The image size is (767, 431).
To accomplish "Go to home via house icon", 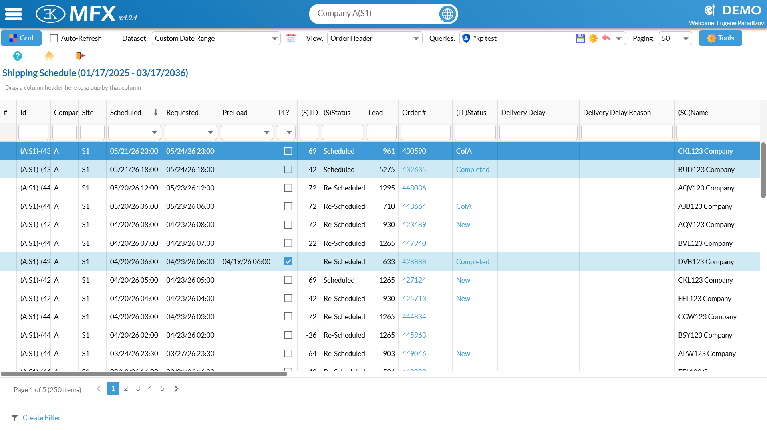I will click(x=49, y=56).
